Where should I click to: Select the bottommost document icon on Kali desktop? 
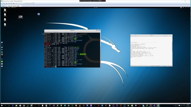5,25
